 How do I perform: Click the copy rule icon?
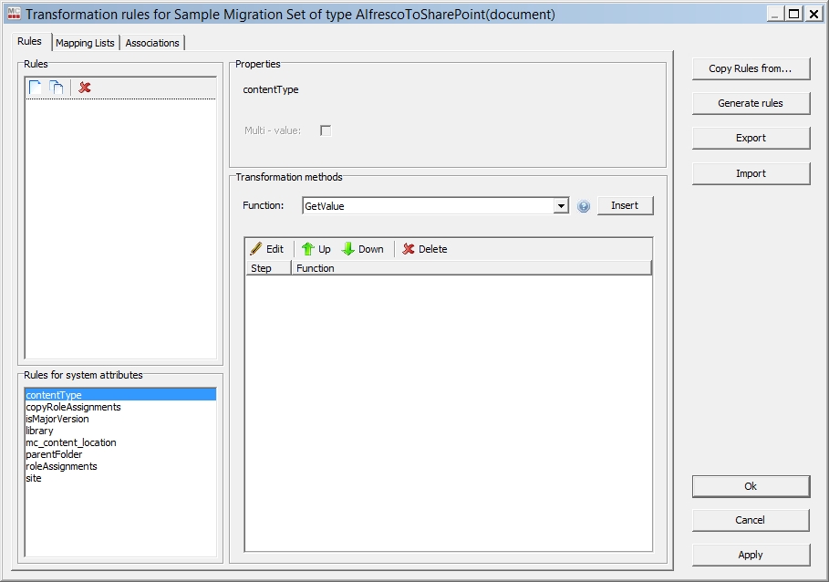(x=56, y=88)
